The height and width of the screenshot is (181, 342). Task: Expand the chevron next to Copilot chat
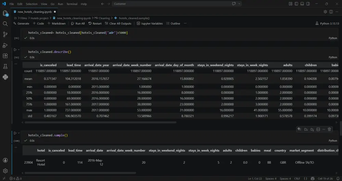pos(239,4)
